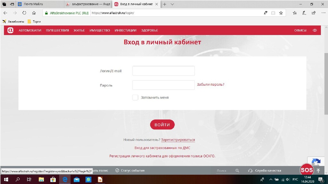The image size is (328, 184).
Task: Click РУС language indicator in tray
Action: point(295,180)
